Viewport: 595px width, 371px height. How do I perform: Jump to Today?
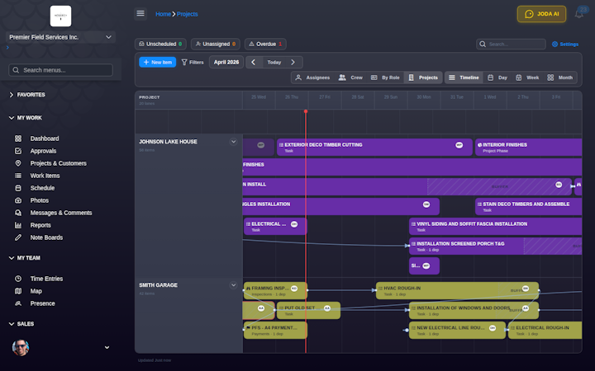click(x=274, y=62)
